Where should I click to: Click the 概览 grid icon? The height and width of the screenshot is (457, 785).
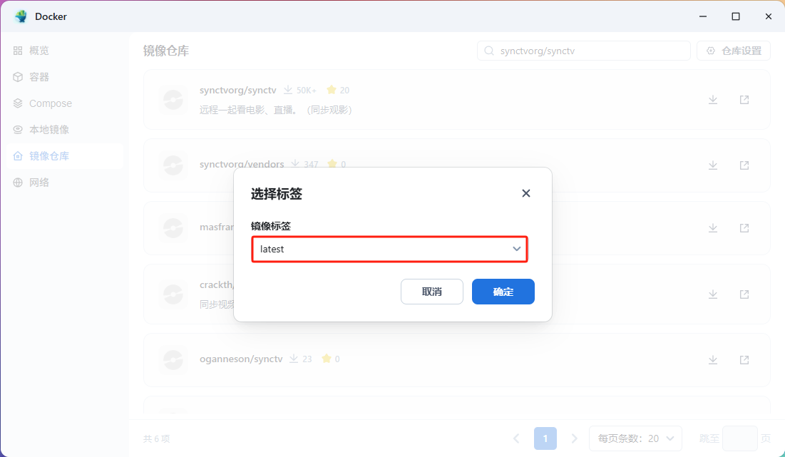point(18,51)
